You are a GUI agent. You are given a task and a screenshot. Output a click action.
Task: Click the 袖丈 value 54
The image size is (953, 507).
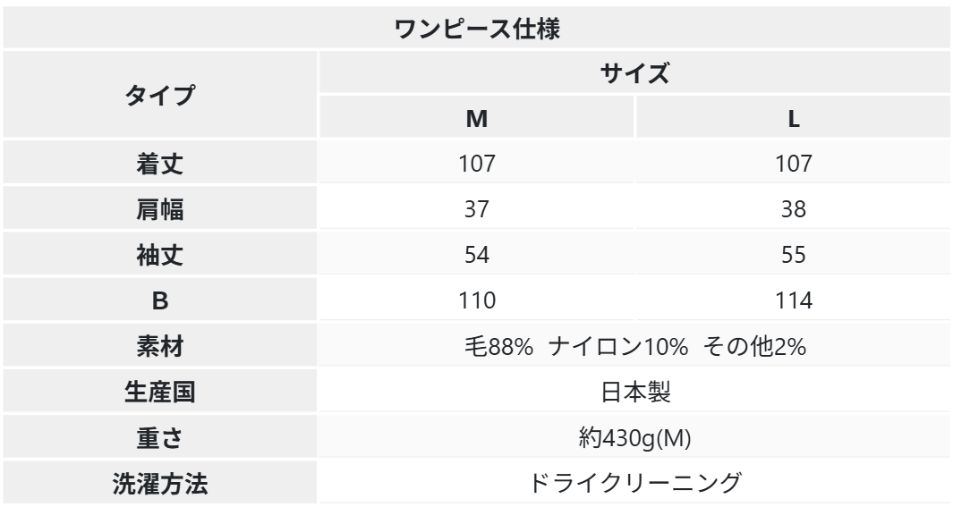coord(477,255)
